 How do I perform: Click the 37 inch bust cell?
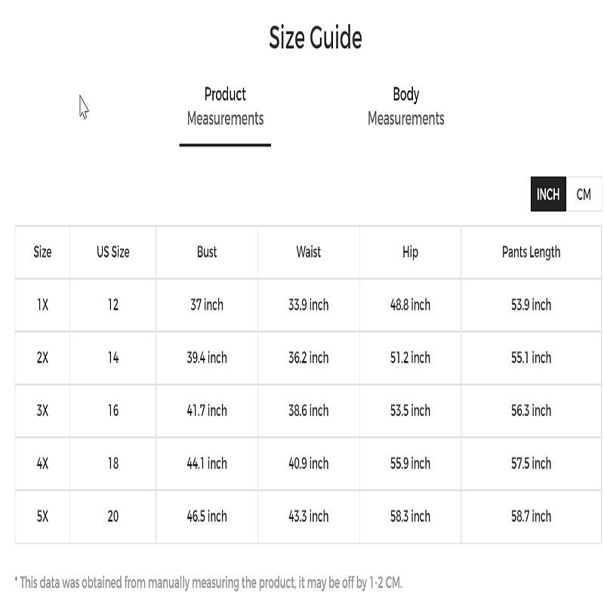(x=207, y=305)
